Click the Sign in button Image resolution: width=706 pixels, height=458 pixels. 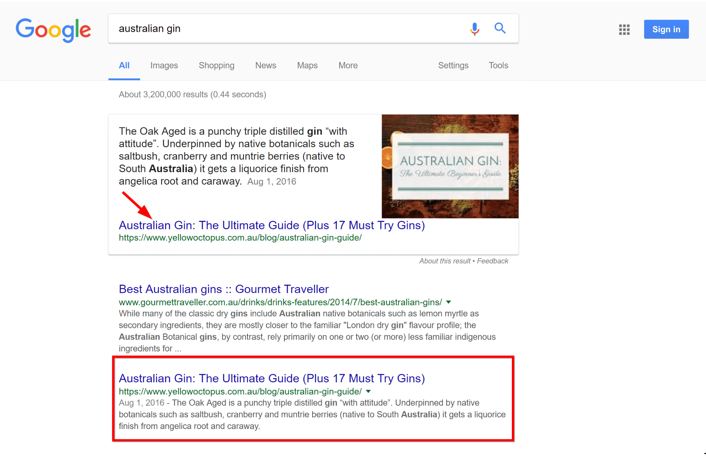pyautogui.click(x=666, y=29)
